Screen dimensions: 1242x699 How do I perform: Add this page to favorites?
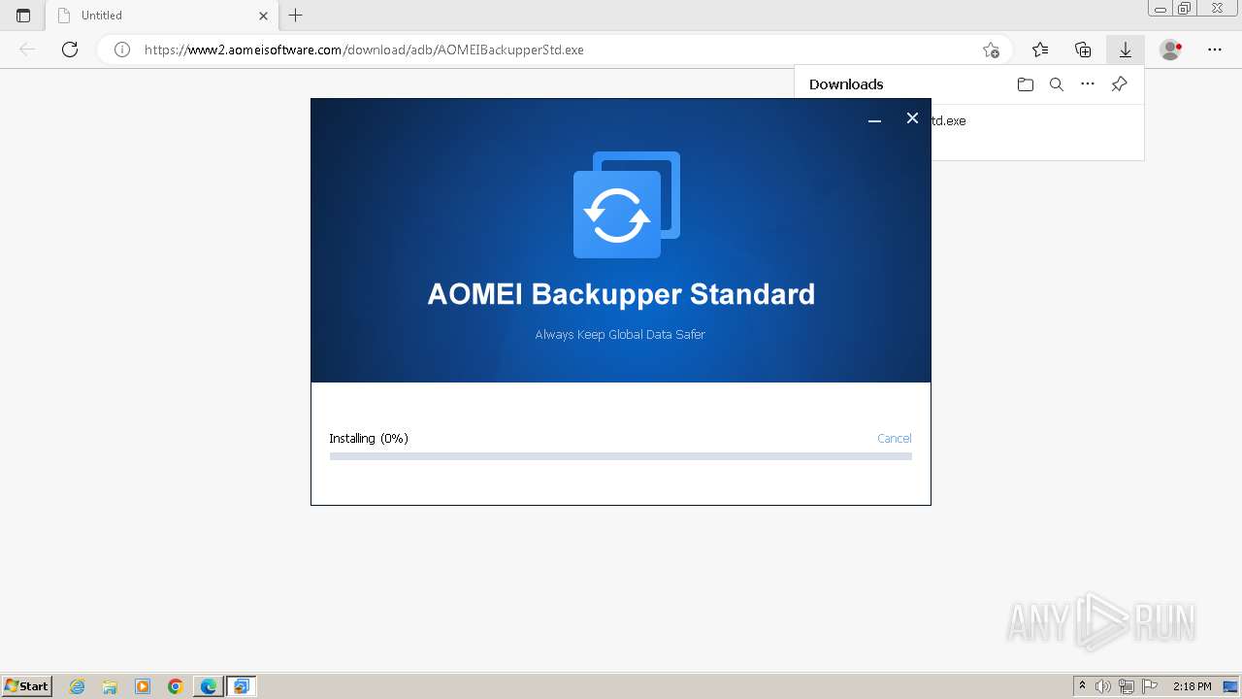991,50
